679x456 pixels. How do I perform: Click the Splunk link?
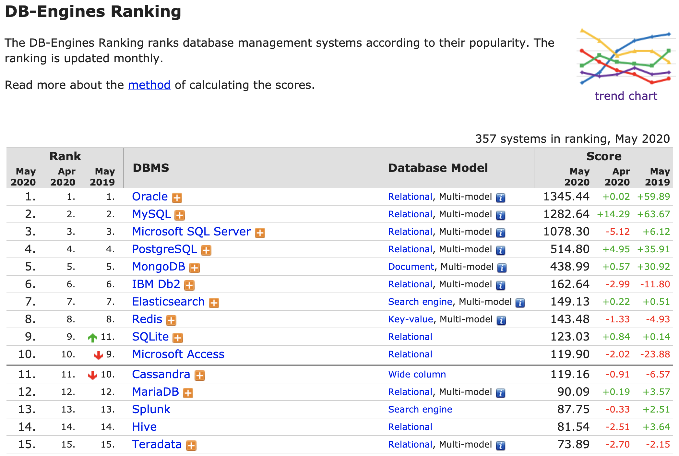point(151,409)
